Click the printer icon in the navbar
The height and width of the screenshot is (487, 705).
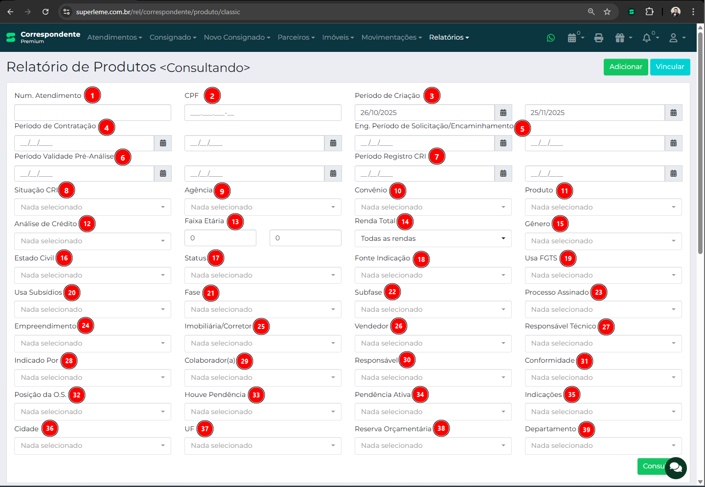coord(598,38)
